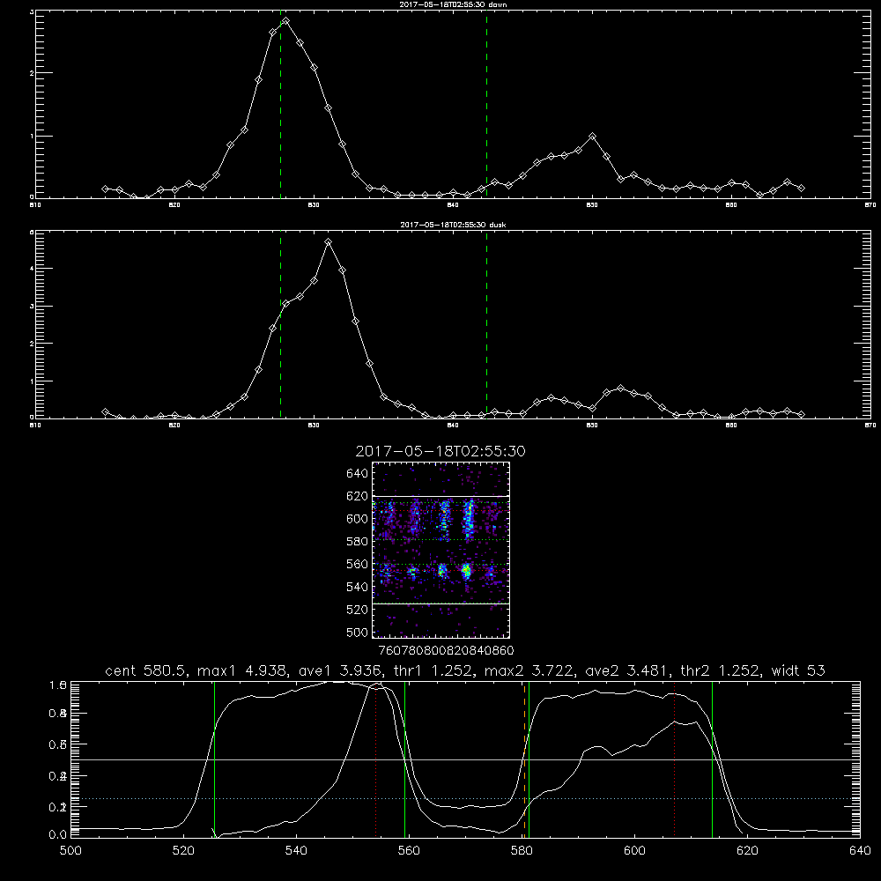
Task: Click the spectrogram image with bright spots
Action: point(440,550)
